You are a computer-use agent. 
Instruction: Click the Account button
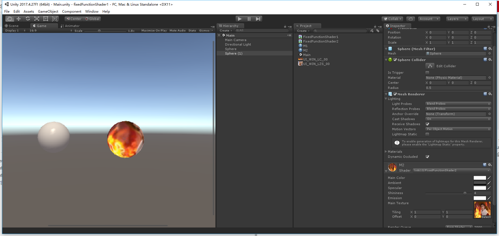click(429, 19)
